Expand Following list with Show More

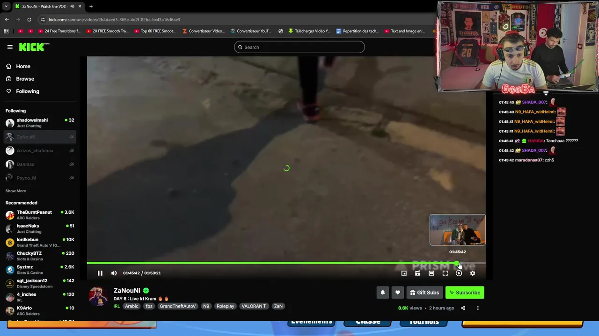coord(16,191)
